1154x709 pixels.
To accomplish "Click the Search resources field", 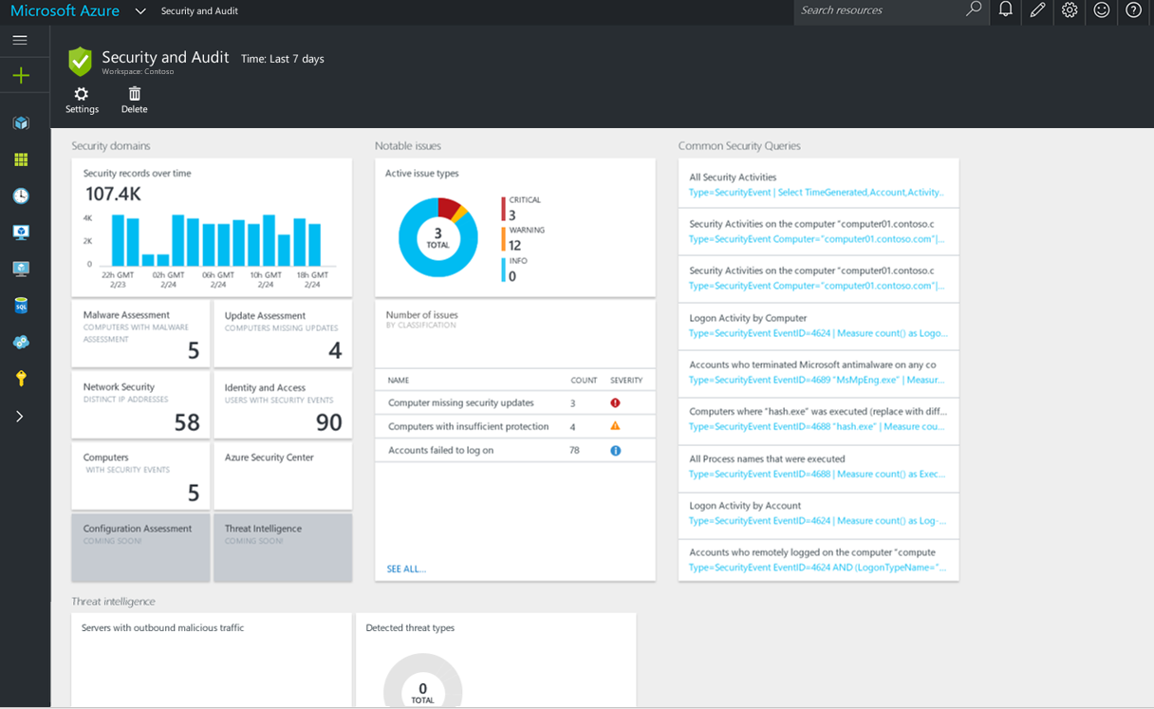I will [883, 11].
